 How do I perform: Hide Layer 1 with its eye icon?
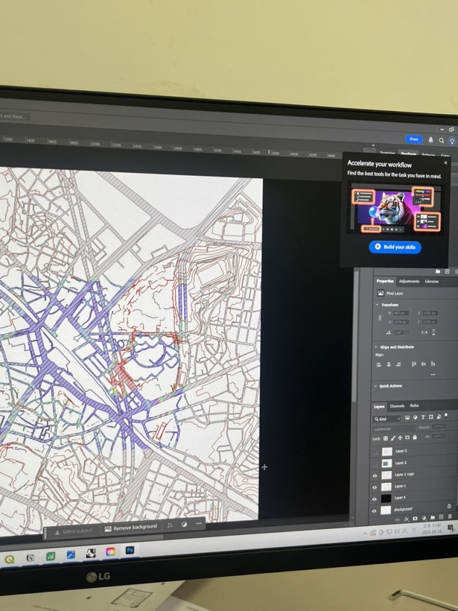pos(375,488)
